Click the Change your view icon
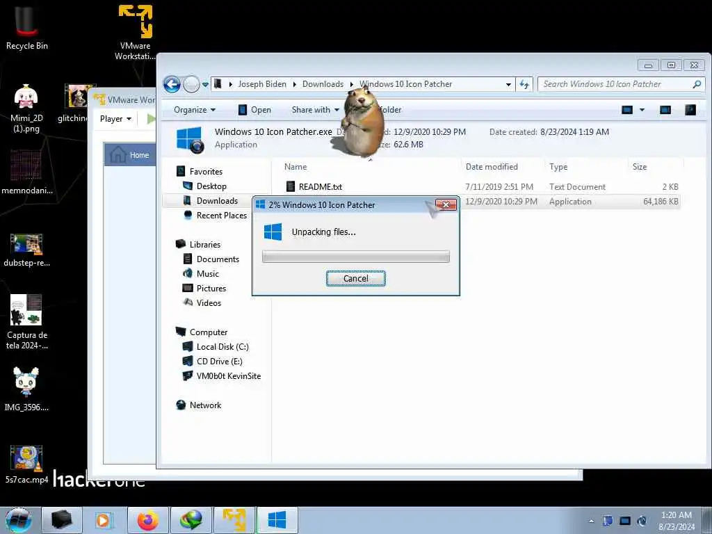This screenshot has width=712, height=534. [x=627, y=110]
